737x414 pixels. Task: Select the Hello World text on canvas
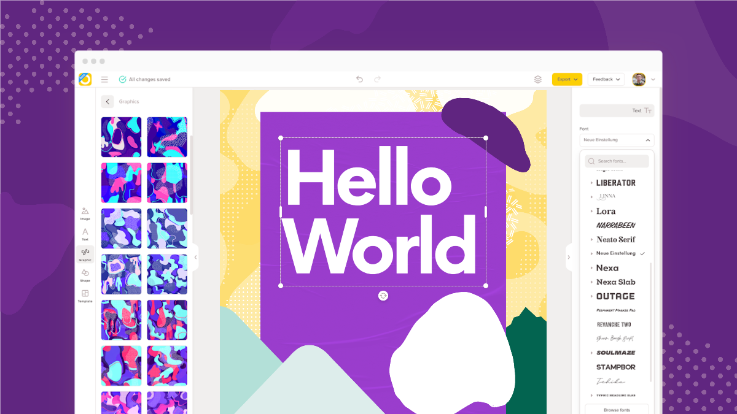coord(383,212)
